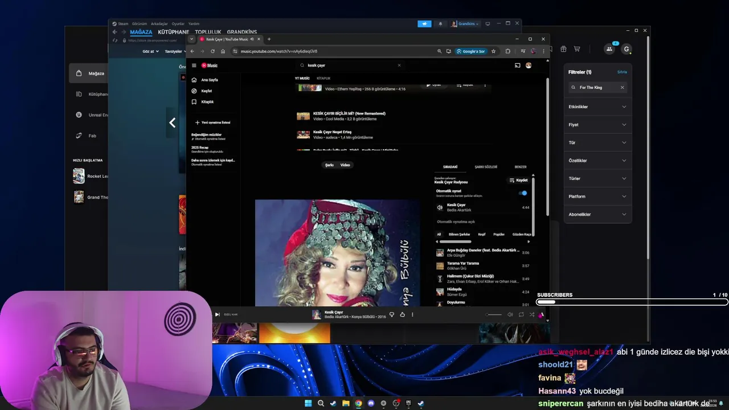This screenshot has width=729, height=410.
Task: Open a new Chrome tab
Action: 269,39
